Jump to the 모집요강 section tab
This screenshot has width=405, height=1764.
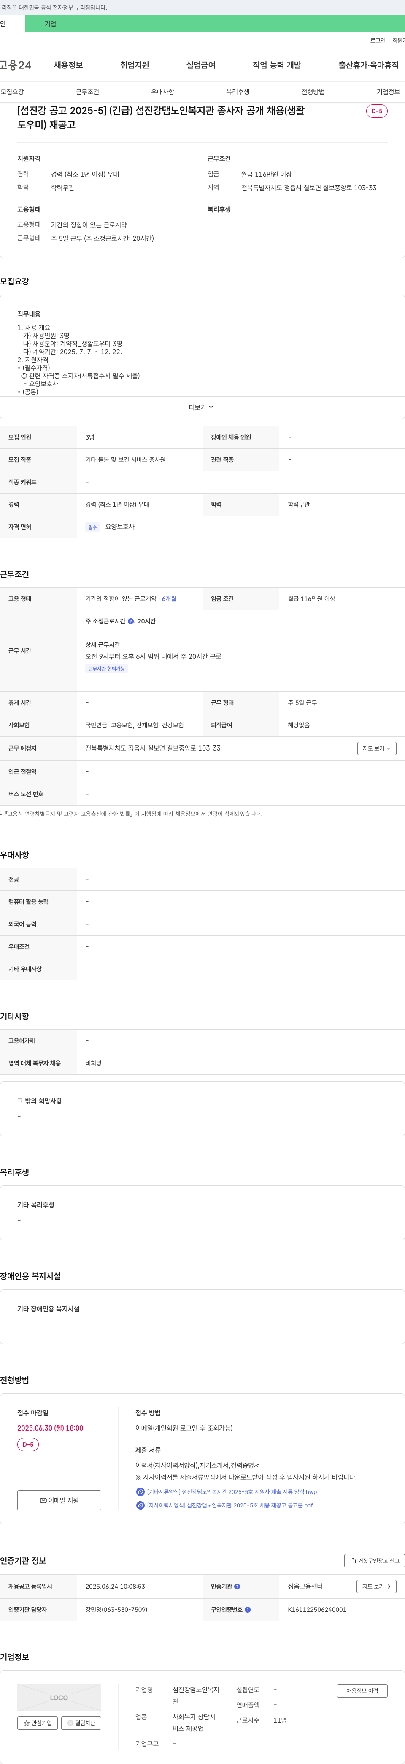(12, 92)
